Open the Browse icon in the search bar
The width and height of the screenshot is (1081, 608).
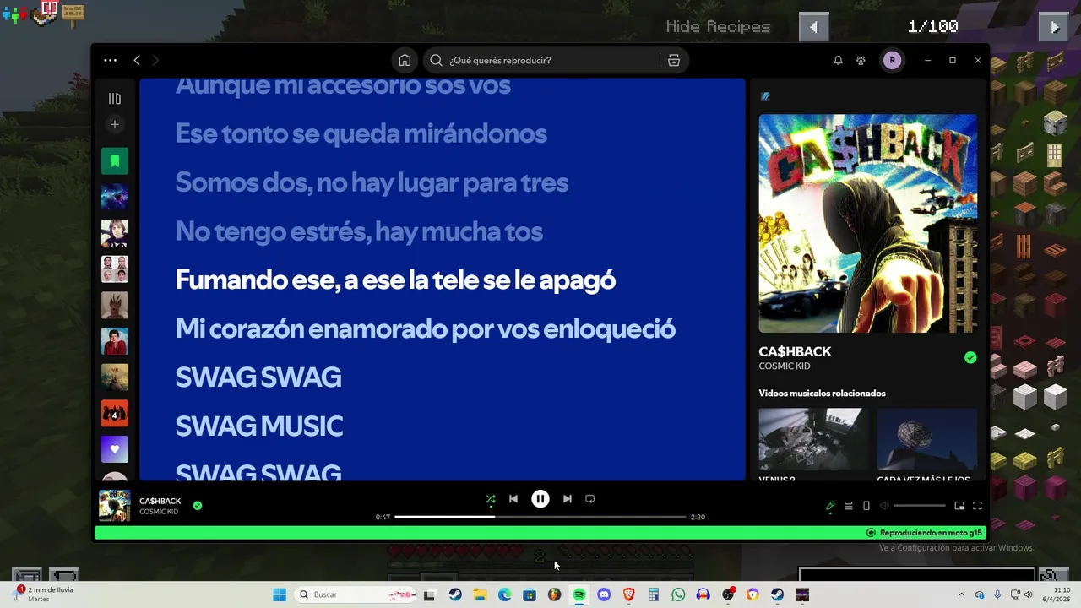[673, 60]
